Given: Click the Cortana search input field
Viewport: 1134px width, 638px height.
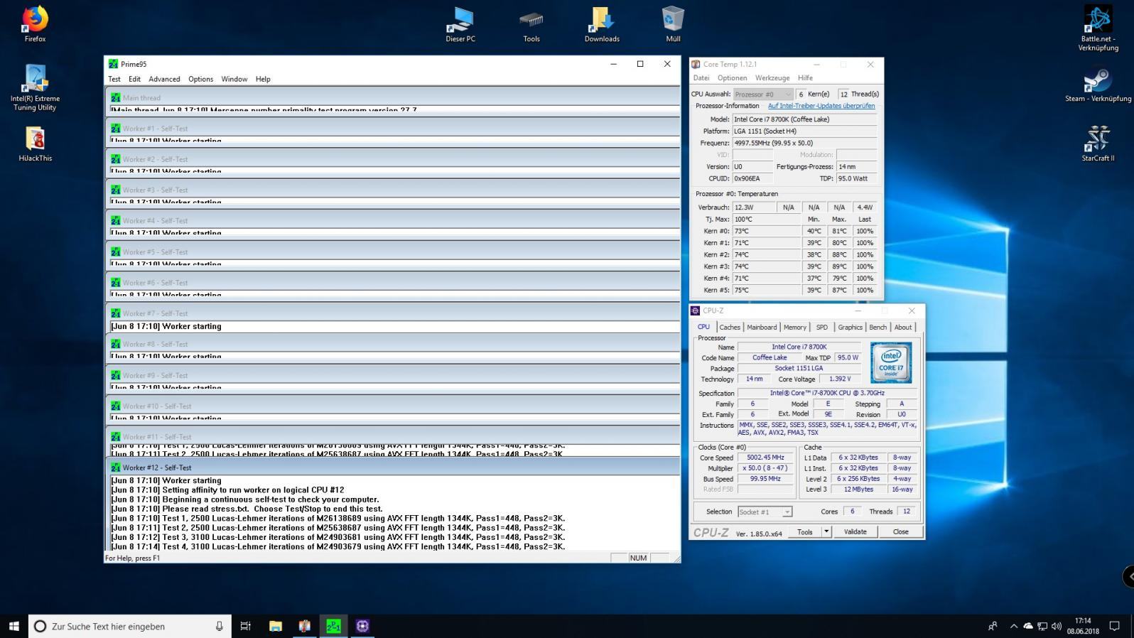Looking at the screenshot, I should (129, 626).
